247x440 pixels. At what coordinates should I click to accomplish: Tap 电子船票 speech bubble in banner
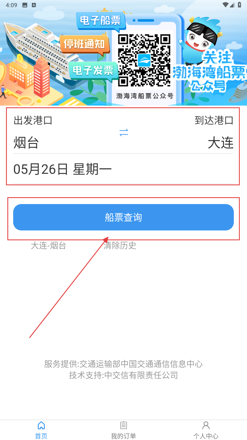coord(100,21)
